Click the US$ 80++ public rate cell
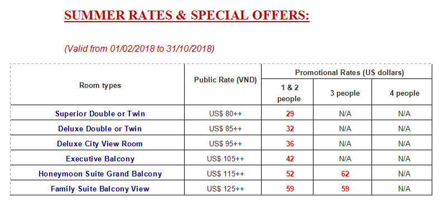 tap(225, 114)
